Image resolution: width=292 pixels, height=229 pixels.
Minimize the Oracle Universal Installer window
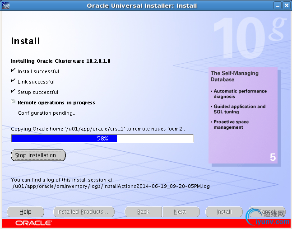(278, 5)
